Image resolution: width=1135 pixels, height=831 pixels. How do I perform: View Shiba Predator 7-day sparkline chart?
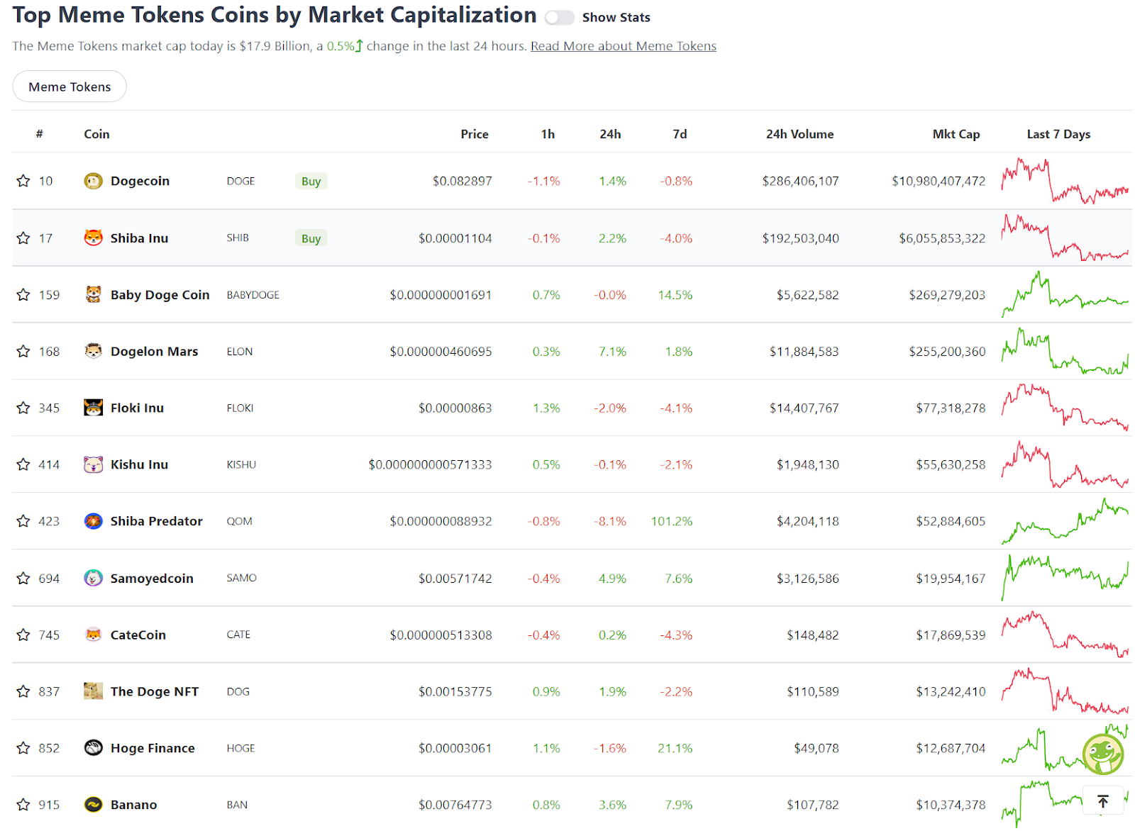(1065, 521)
